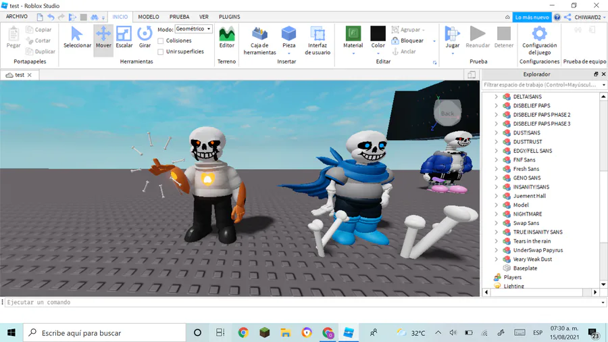Close the test document tab

[30, 75]
